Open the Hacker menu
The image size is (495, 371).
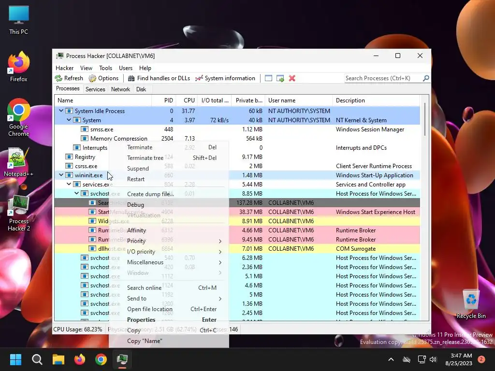pyautogui.click(x=64, y=68)
